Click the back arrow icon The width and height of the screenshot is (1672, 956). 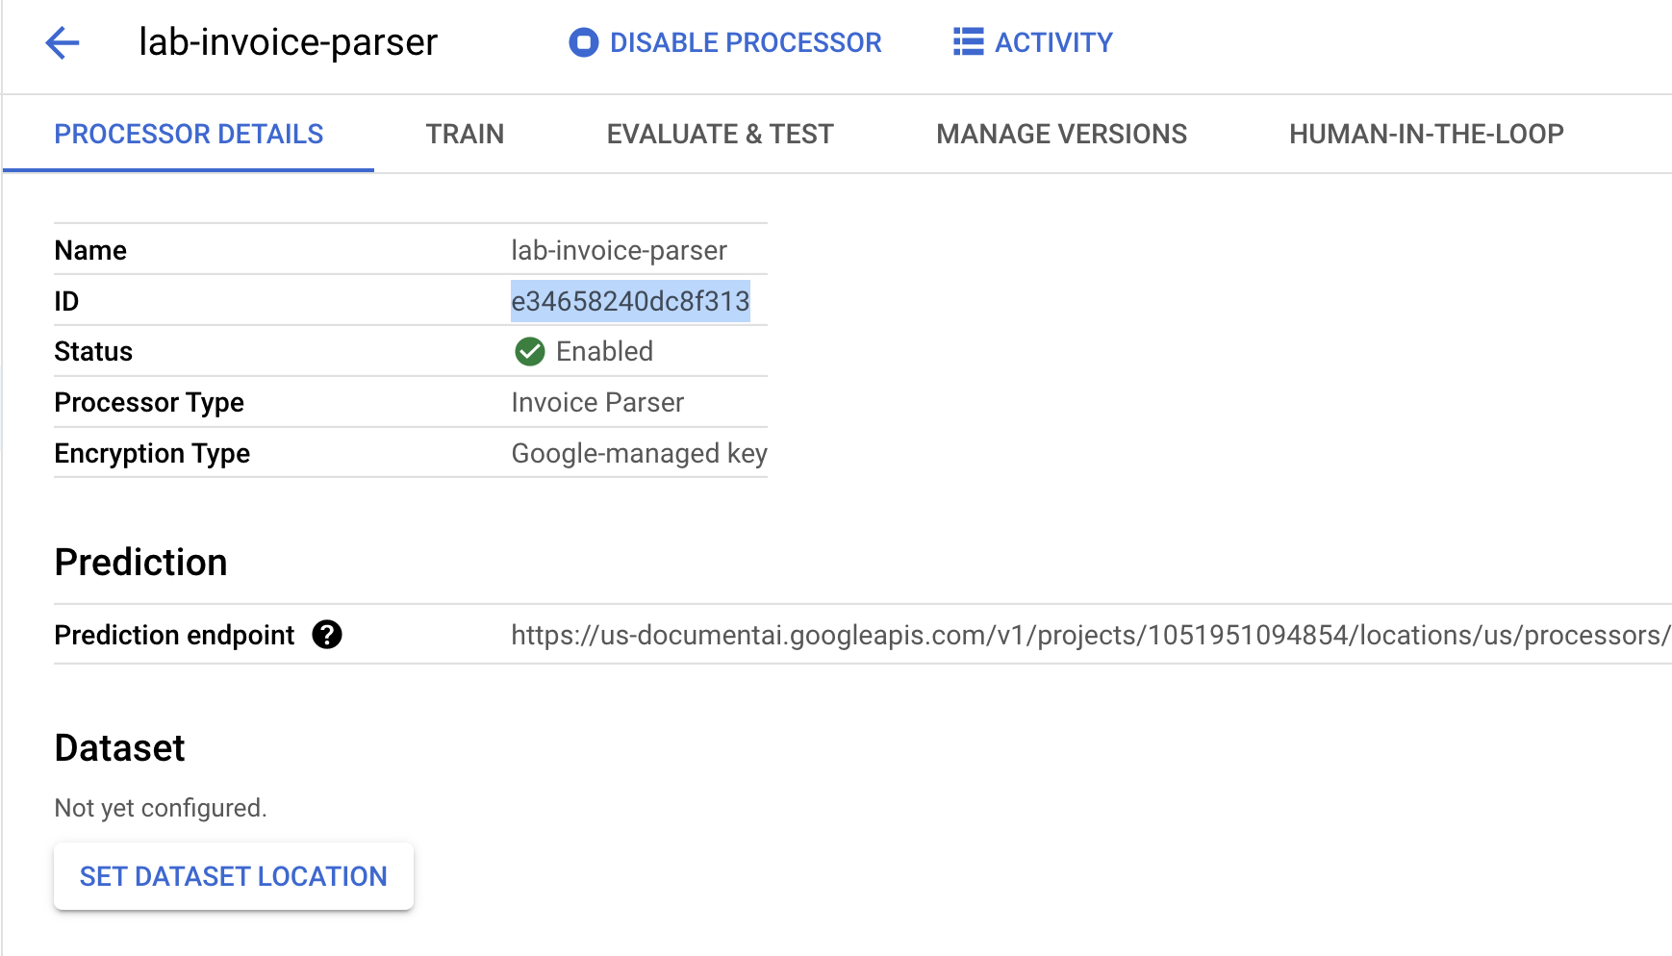pyautogui.click(x=63, y=42)
